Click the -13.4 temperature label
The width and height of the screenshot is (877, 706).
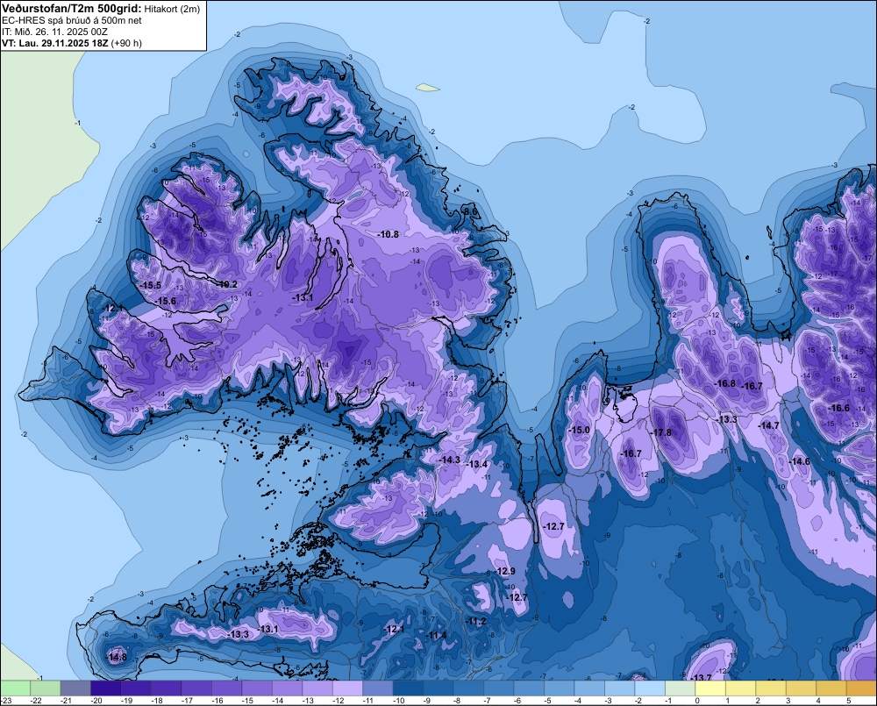click(x=478, y=464)
